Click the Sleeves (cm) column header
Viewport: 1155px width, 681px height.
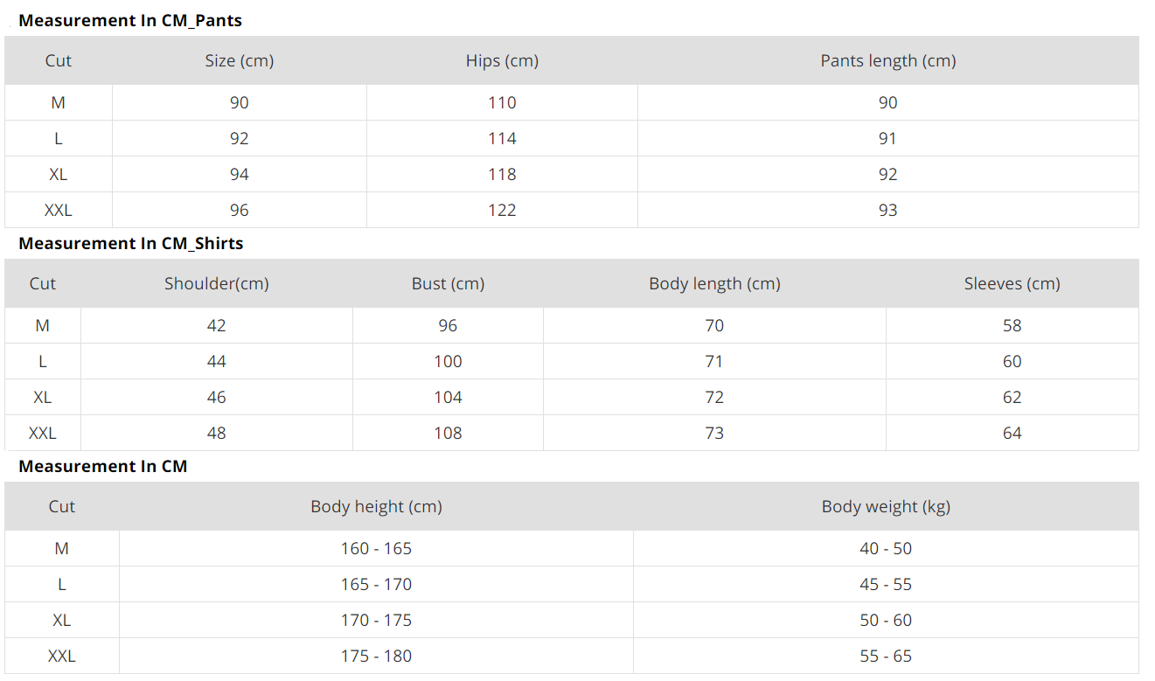coord(1012,283)
